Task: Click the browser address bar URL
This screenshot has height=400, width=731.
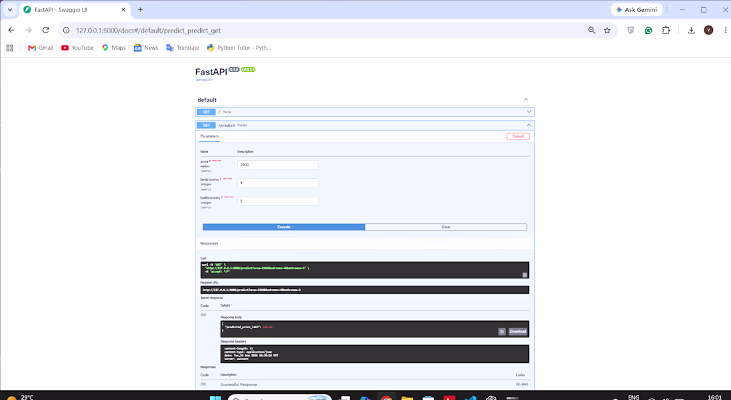Action: [148, 31]
